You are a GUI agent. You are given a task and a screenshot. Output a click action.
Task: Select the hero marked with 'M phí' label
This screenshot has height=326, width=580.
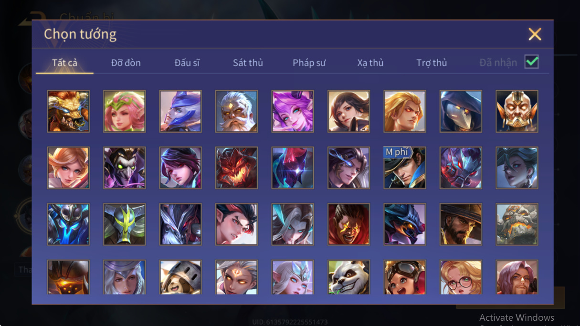click(405, 168)
